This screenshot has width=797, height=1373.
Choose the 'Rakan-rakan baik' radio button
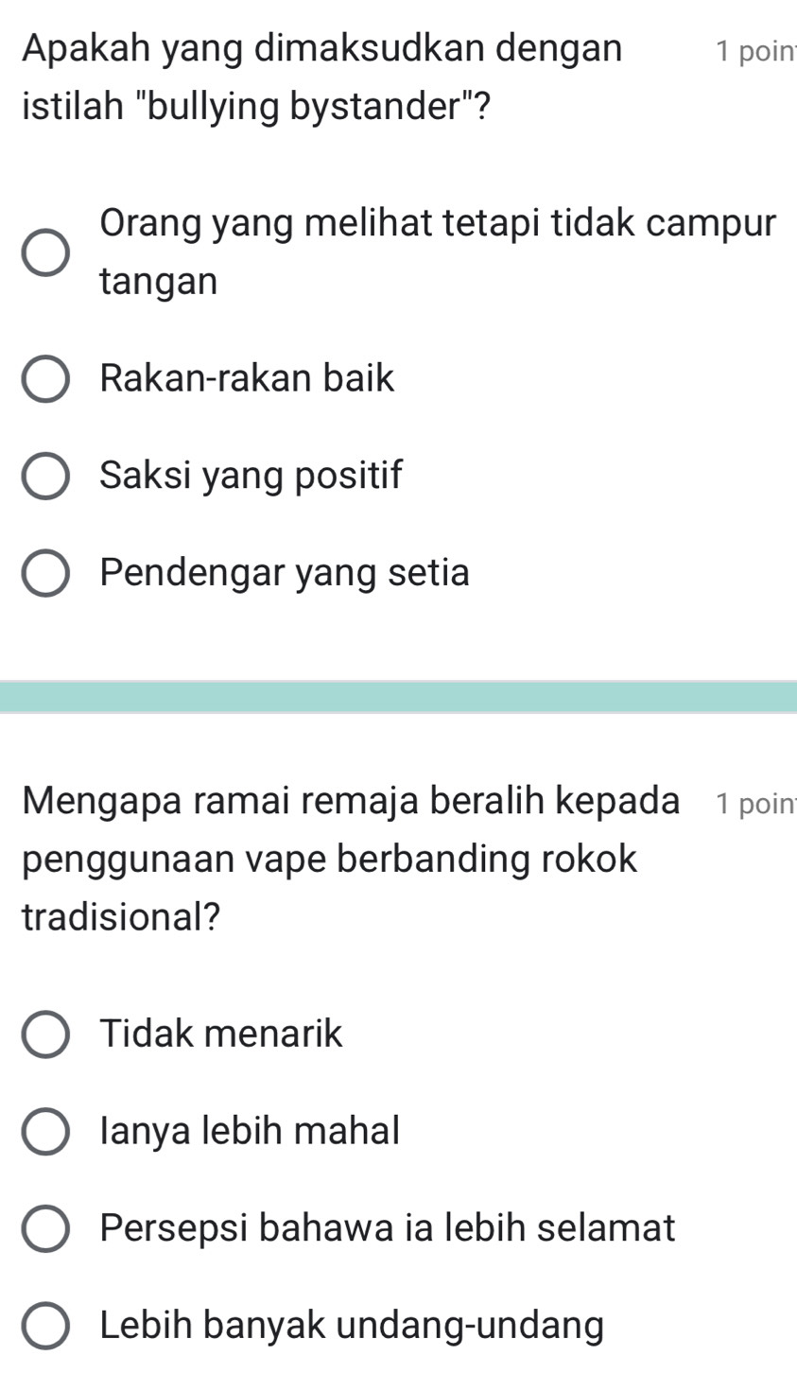45,380
